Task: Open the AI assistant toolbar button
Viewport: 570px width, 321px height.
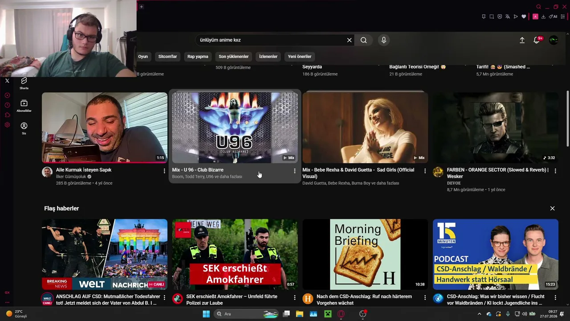Action: click(x=553, y=16)
